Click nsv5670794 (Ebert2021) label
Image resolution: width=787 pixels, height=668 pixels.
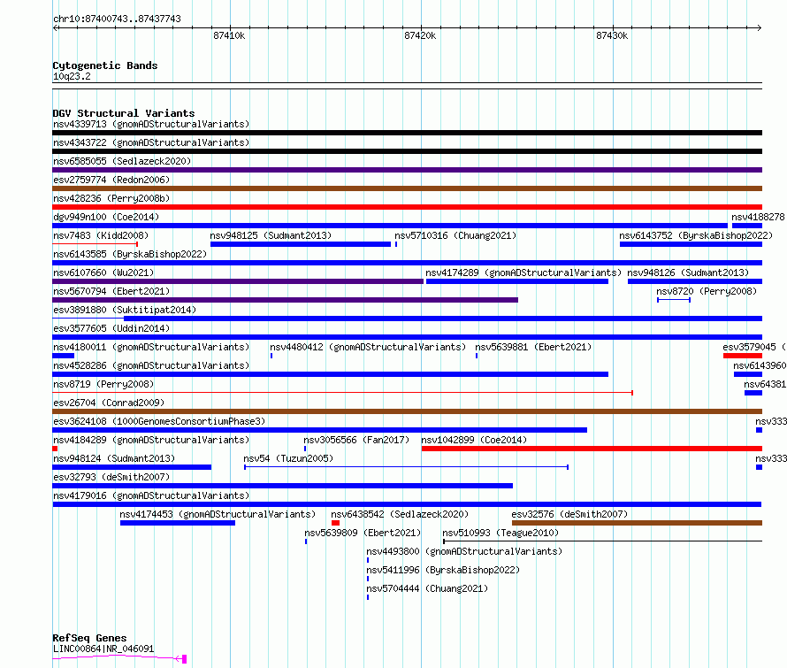coord(111,291)
